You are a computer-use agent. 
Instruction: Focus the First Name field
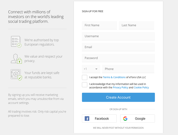(99, 25)
